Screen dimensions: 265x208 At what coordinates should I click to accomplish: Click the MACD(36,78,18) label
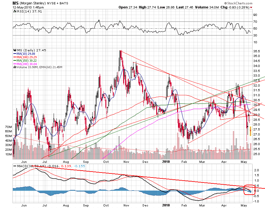pos(31,166)
